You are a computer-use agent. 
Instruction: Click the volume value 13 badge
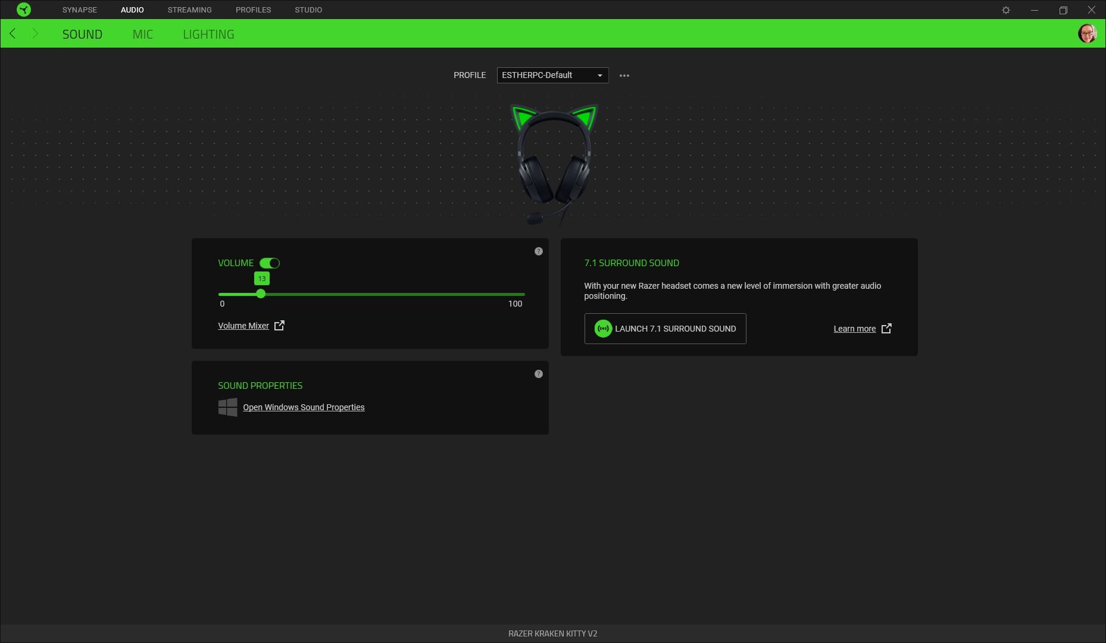[x=262, y=279]
